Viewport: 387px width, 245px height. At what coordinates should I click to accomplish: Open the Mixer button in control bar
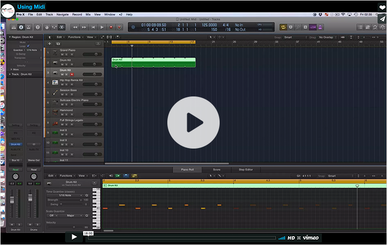click(54, 27)
